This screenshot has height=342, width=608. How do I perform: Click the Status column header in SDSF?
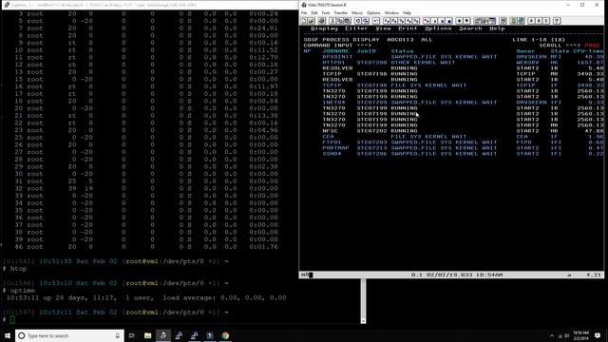point(402,51)
